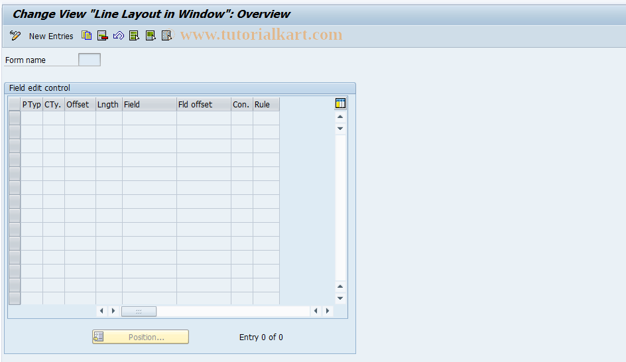
Task: Click the Deselect All toolbar icon
Action: [166, 36]
